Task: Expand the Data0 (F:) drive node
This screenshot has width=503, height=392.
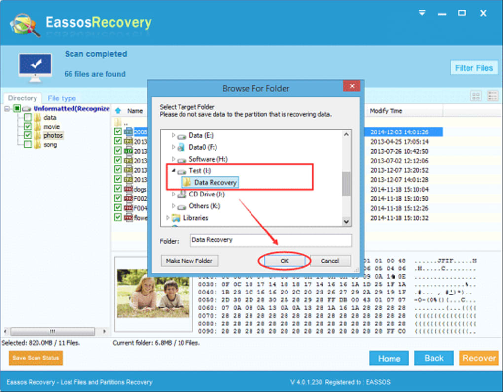Action: [173, 147]
